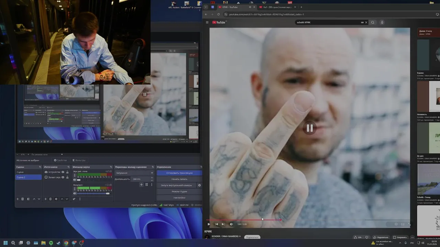Reload the YouTube page
This screenshot has width=440, height=247.
click(x=218, y=14)
